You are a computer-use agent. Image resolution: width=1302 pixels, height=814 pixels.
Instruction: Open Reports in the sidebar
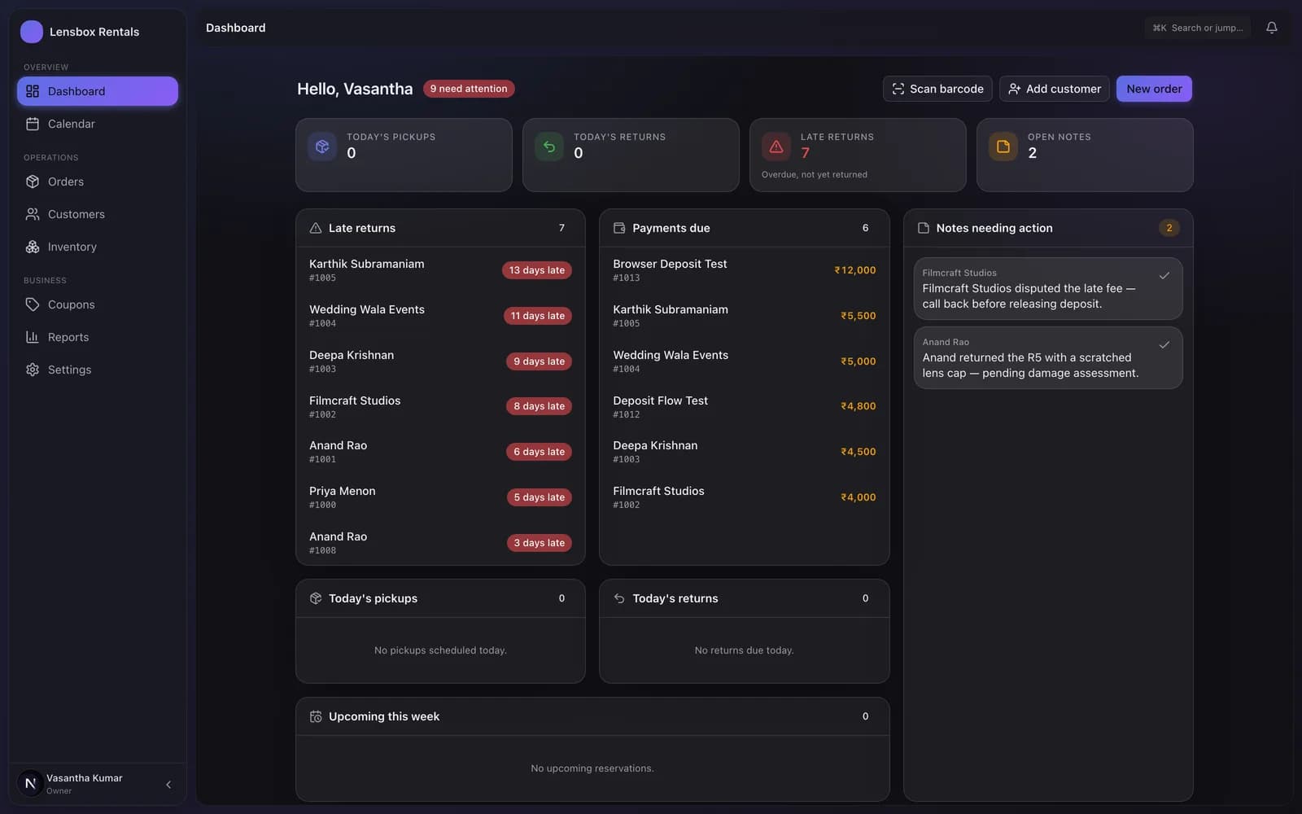coord(98,337)
